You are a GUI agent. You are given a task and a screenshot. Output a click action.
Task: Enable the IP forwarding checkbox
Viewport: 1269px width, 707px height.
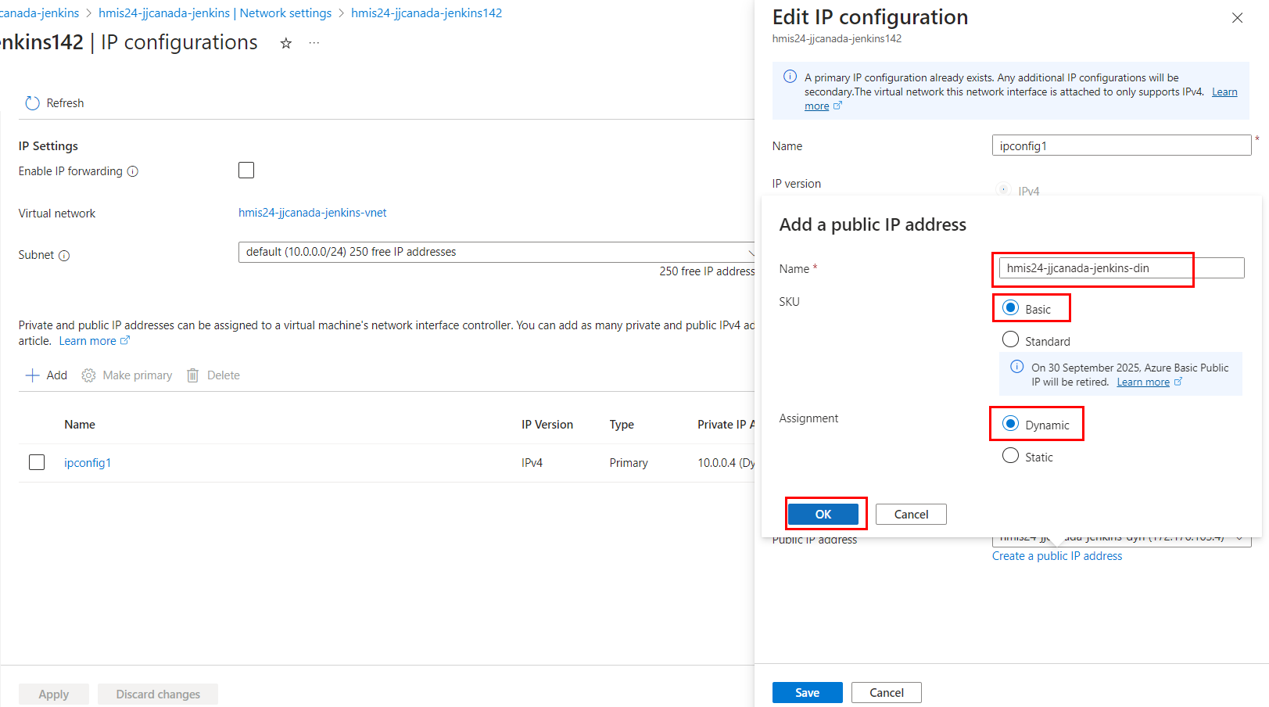pyautogui.click(x=246, y=170)
